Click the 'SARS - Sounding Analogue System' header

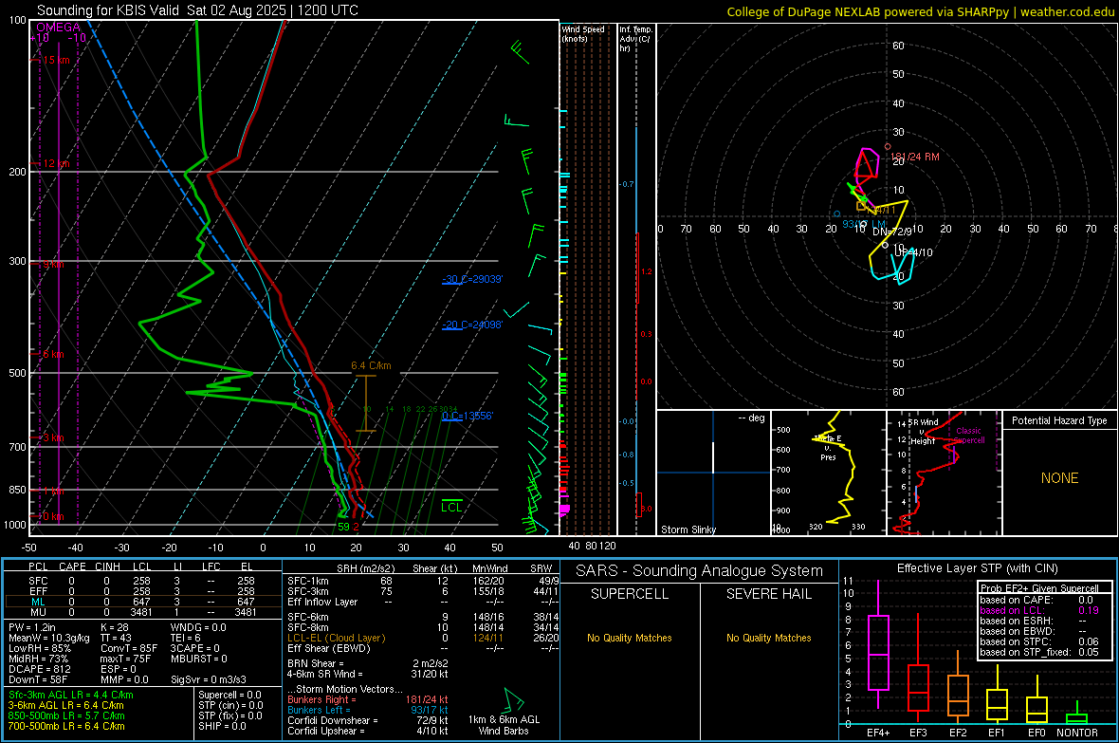click(700, 571)
